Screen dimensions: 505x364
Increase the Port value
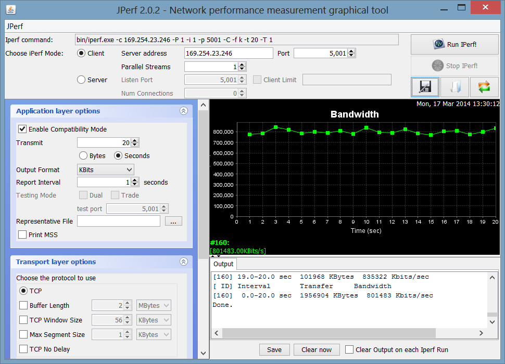[x=352, y=51]
